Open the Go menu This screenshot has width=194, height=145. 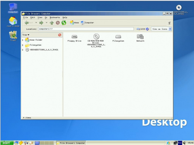click(46, 17)
